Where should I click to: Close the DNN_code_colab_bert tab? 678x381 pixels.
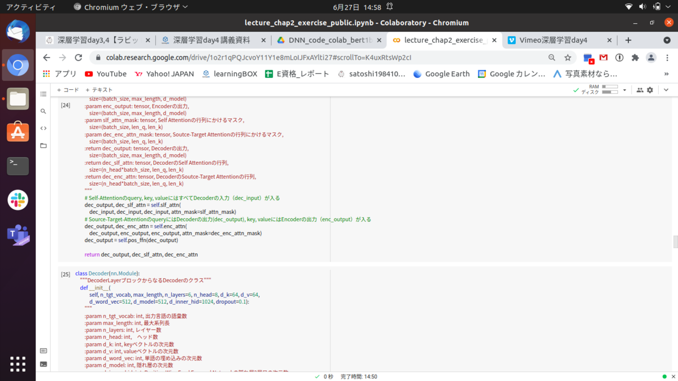pos(380,40)
